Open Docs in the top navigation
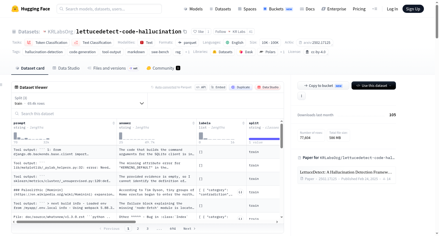The height and width of the screenshot is (236, 439). pos(307,9)
